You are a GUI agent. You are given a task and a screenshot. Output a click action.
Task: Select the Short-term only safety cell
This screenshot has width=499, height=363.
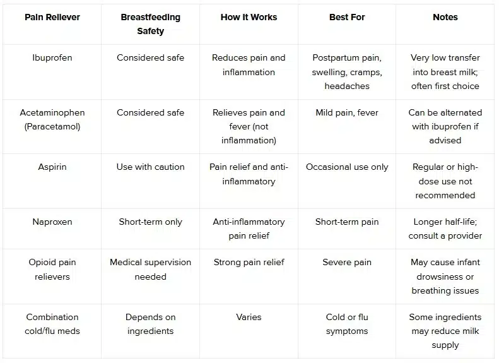150,222
